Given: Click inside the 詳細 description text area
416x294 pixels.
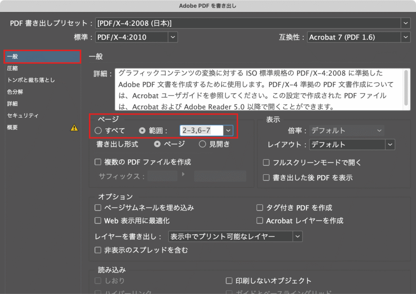Looking at the screenshot, I should point(259,89).
